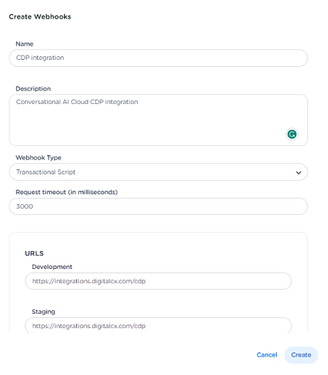The image size is (328, 375).
Task: Click the Name input field
Action: pyautogui.click(x=158, y=58)
